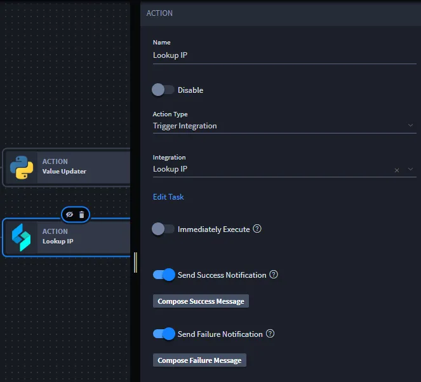Viewport: 421px width, 382px height.
Task: Click the Name input field containing Lookup IP
Action: coord(284,55)
